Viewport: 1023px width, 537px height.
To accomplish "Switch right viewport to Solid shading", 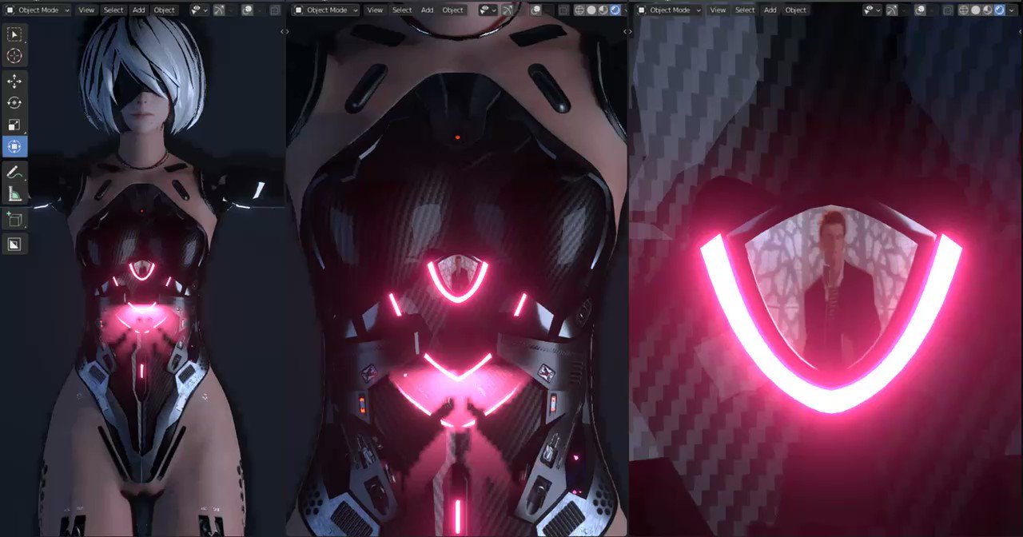I will 976,10.
